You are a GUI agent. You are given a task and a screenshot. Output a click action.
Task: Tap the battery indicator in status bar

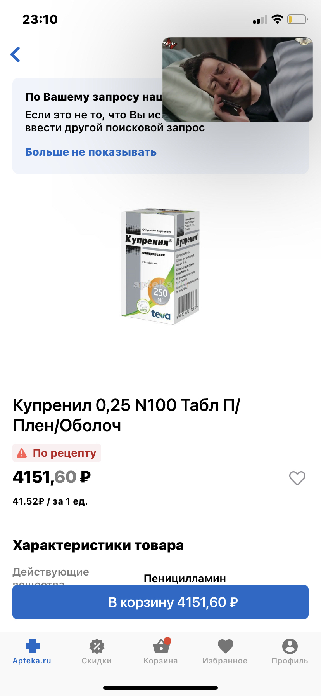pyautogui.click(x=297, y=19)
